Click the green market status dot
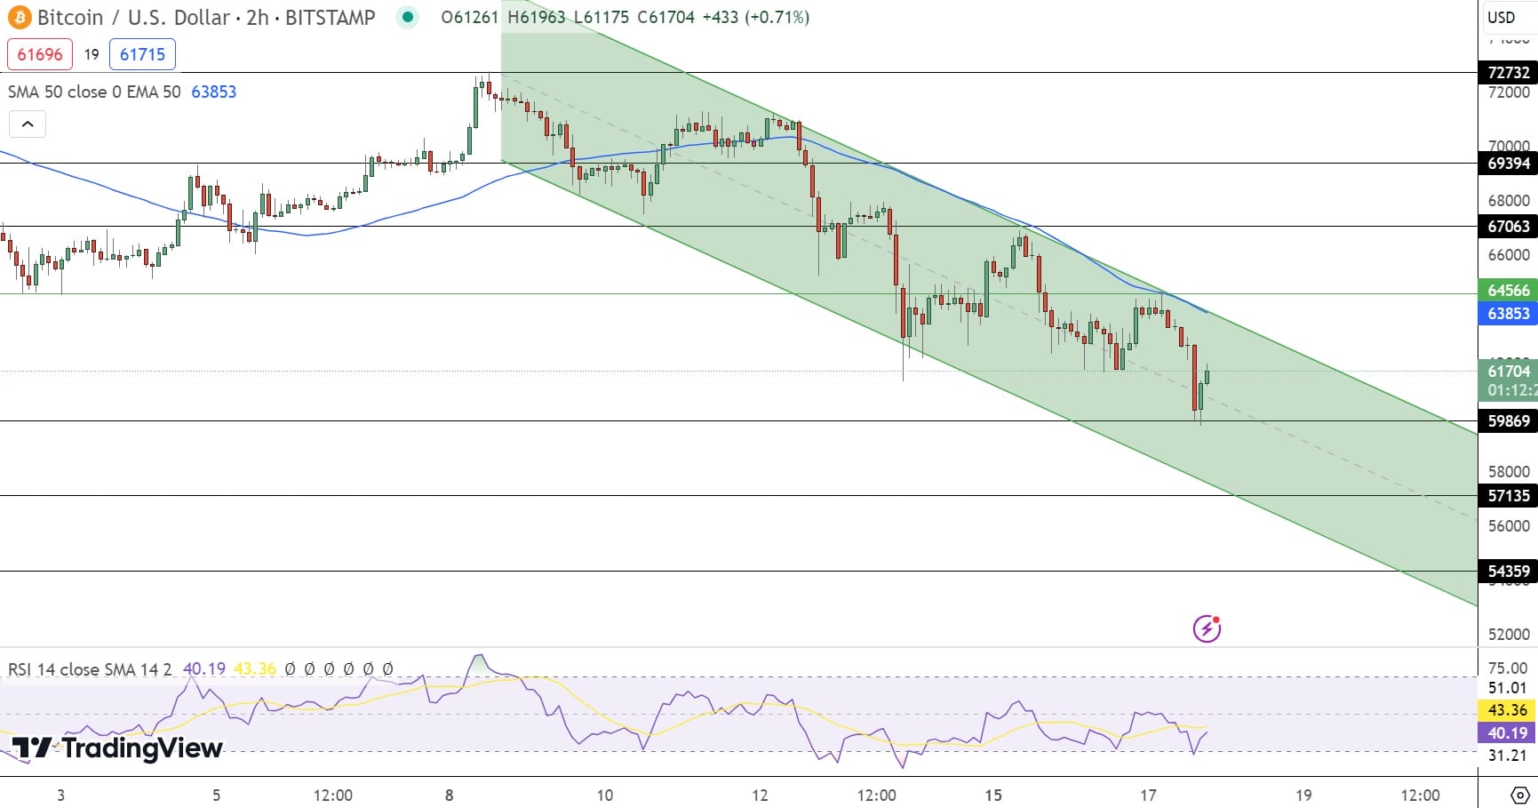 [406, 16]
